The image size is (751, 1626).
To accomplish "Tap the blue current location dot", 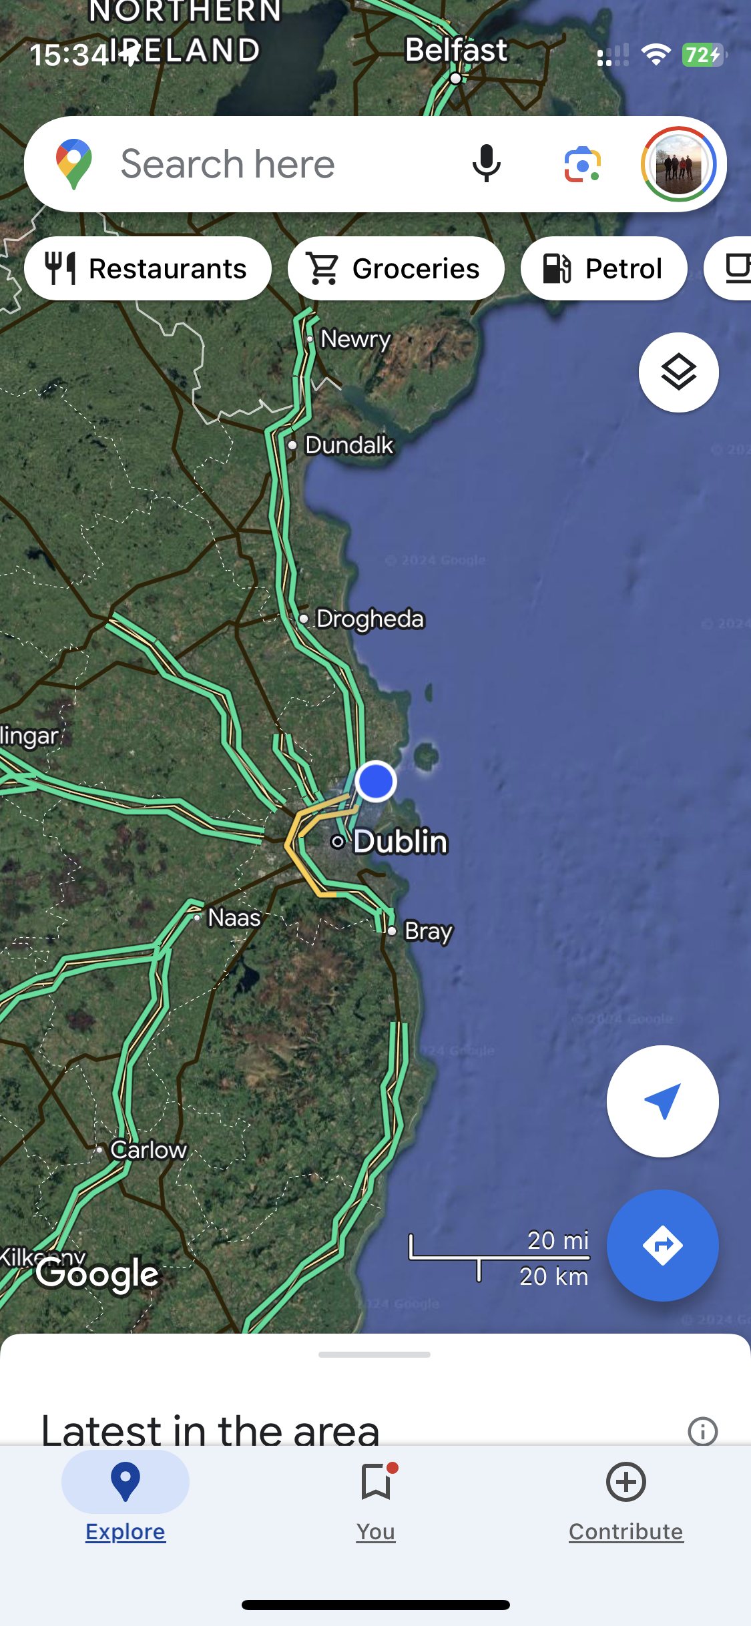I will click(376, 781).
